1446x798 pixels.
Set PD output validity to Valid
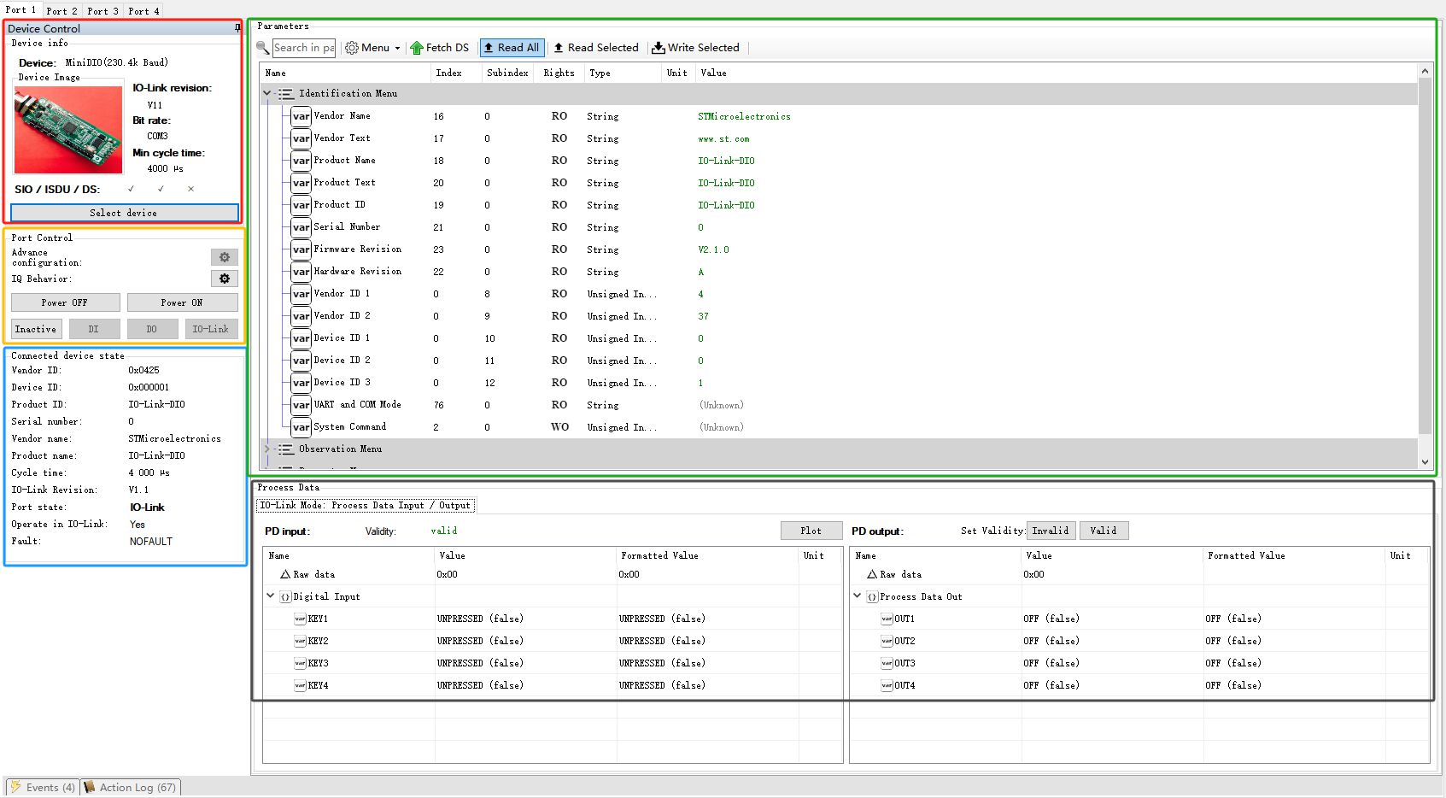1104,531
